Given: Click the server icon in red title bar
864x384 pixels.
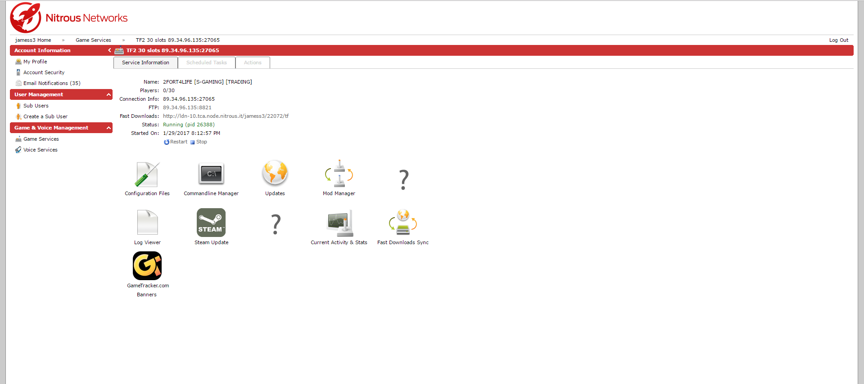Looking at the screenshot, I should [119, 50].
